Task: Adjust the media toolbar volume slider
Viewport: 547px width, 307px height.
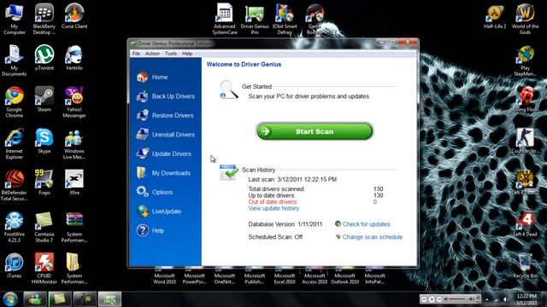Action: (458, 299)
